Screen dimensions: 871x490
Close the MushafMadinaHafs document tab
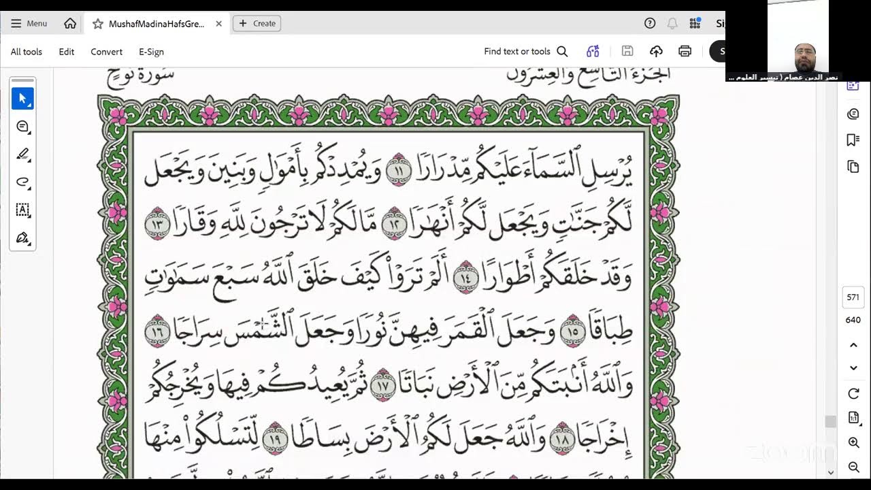[218, 24]
